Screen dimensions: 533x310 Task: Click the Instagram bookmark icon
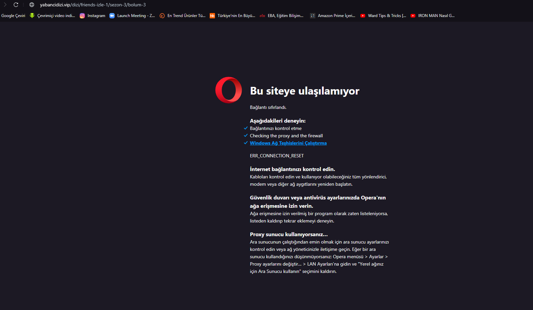click(x=82, y=16)
